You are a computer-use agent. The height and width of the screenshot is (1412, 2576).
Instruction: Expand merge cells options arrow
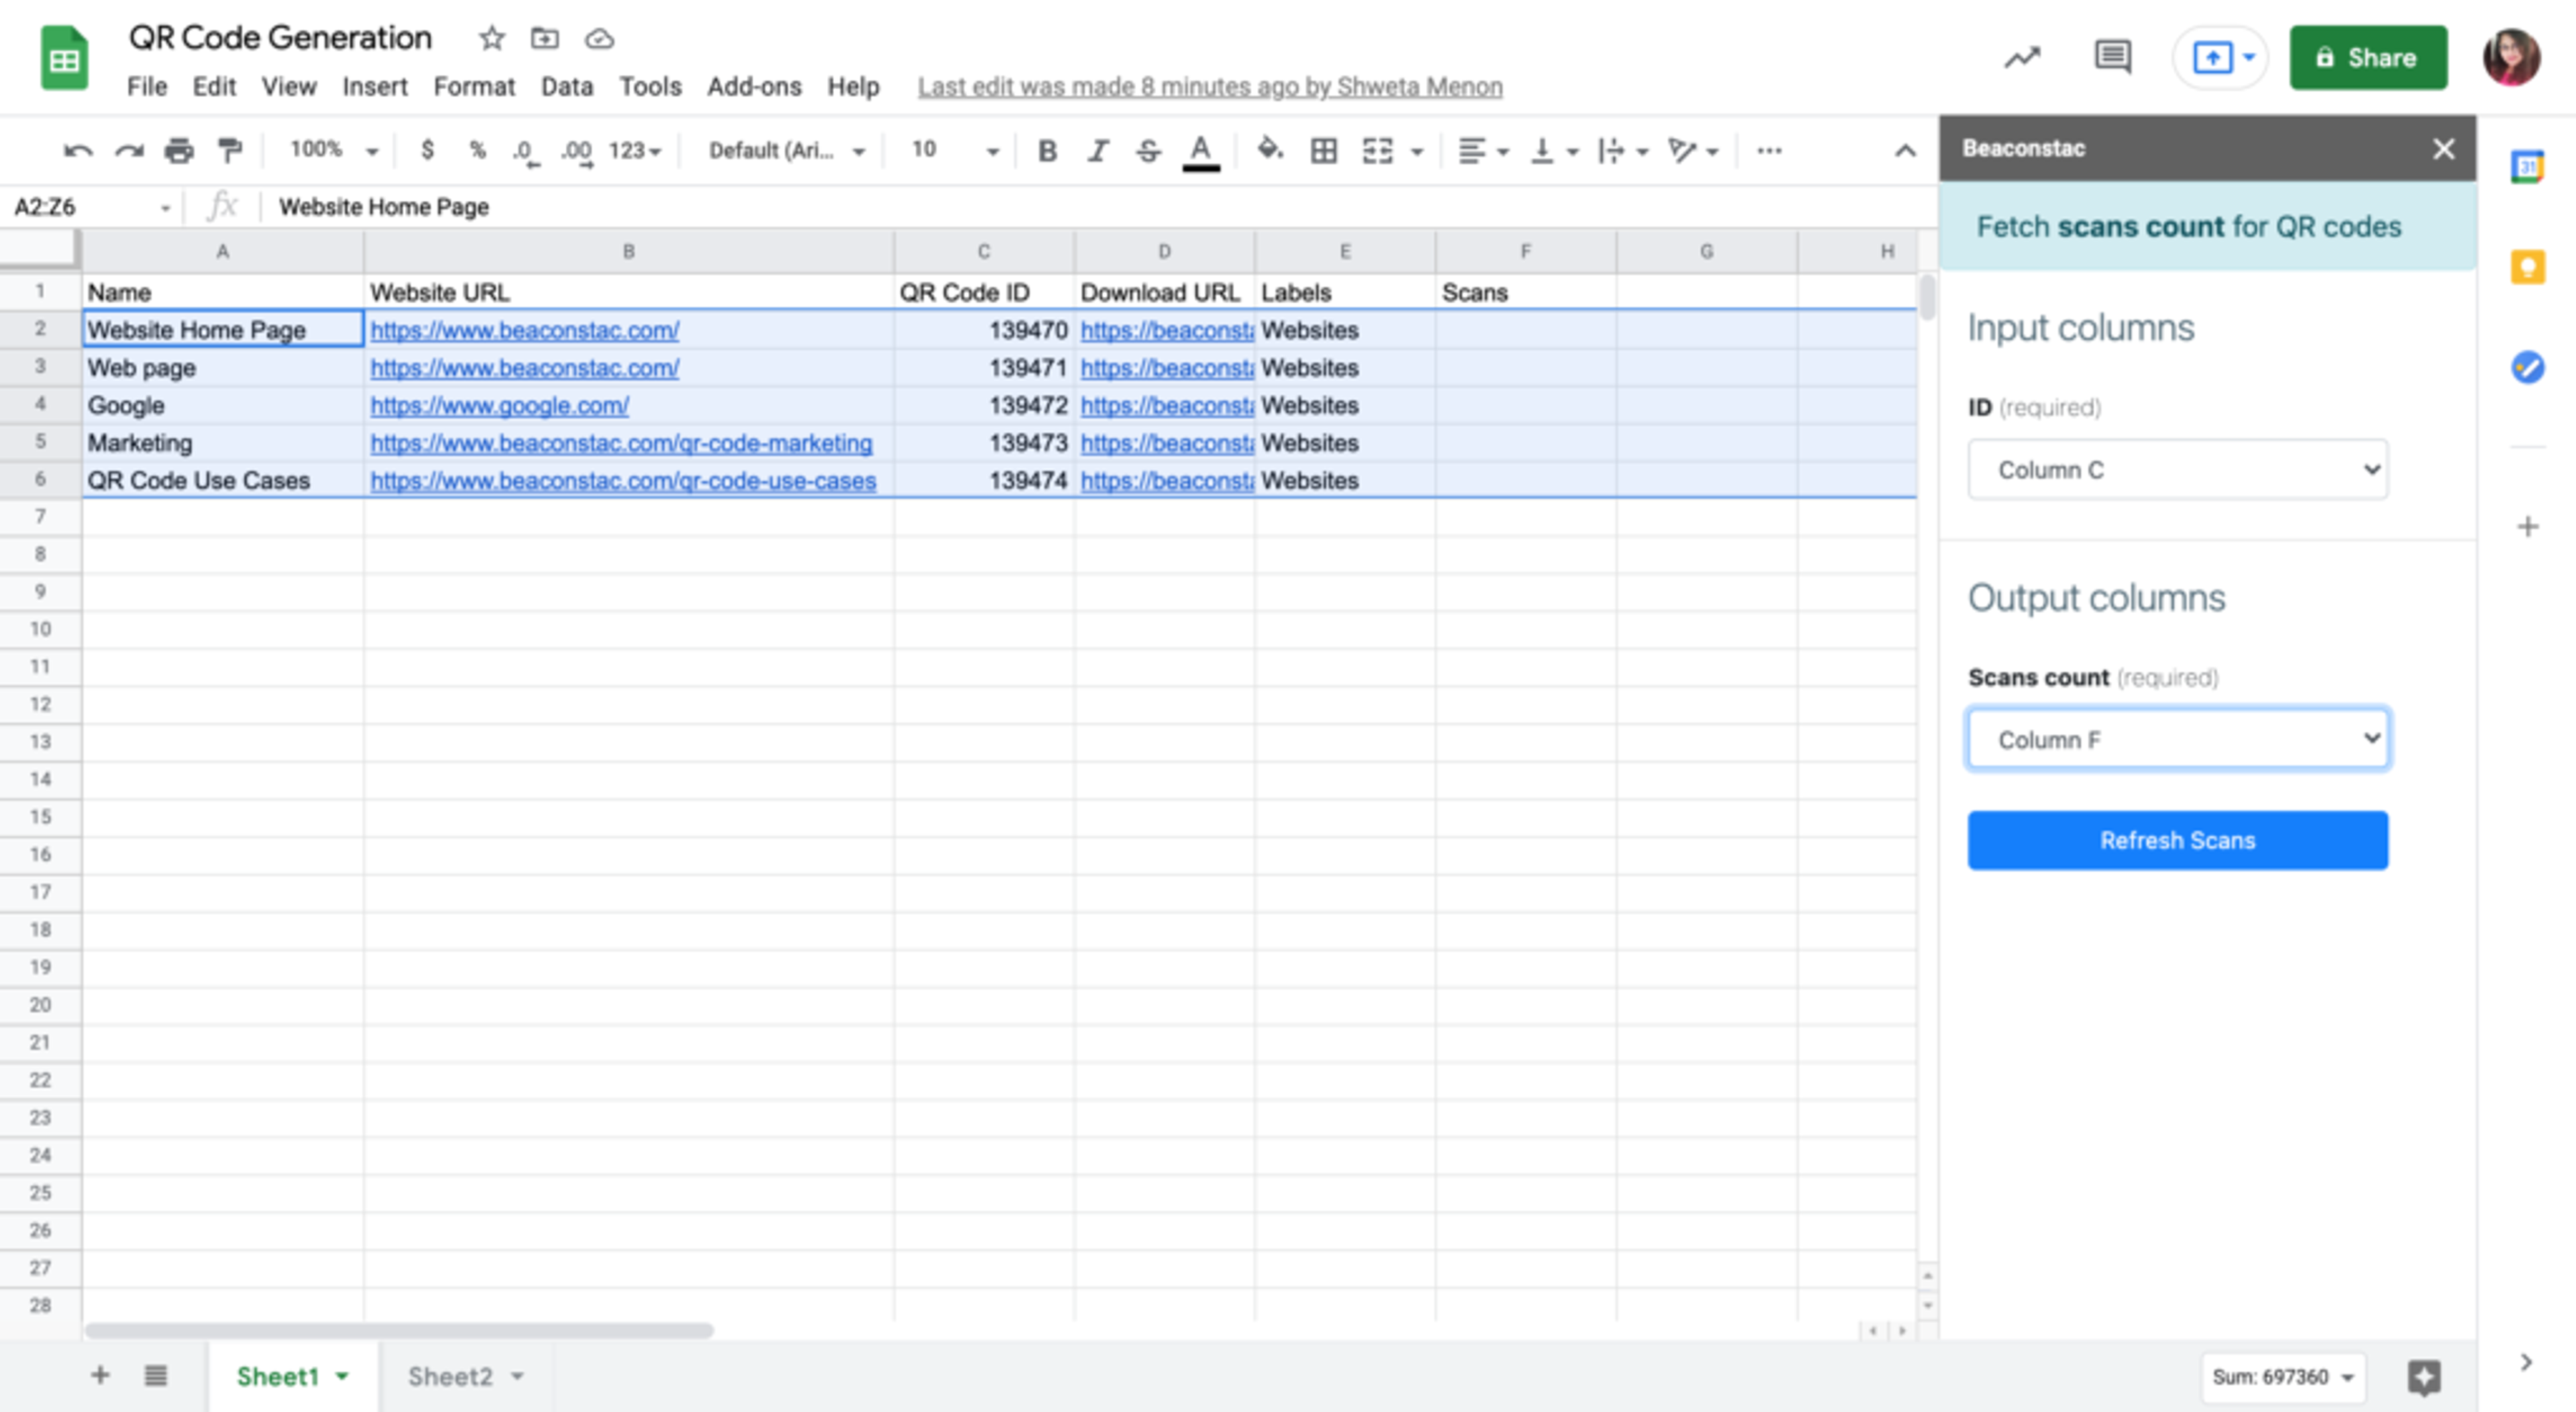coord(1417,152)
